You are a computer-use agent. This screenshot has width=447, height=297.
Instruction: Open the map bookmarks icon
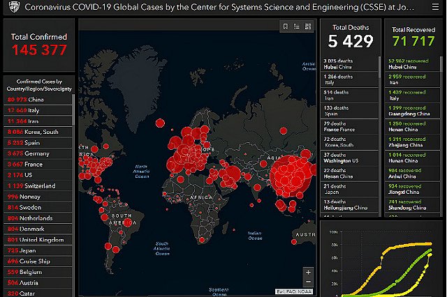point(286,26)
